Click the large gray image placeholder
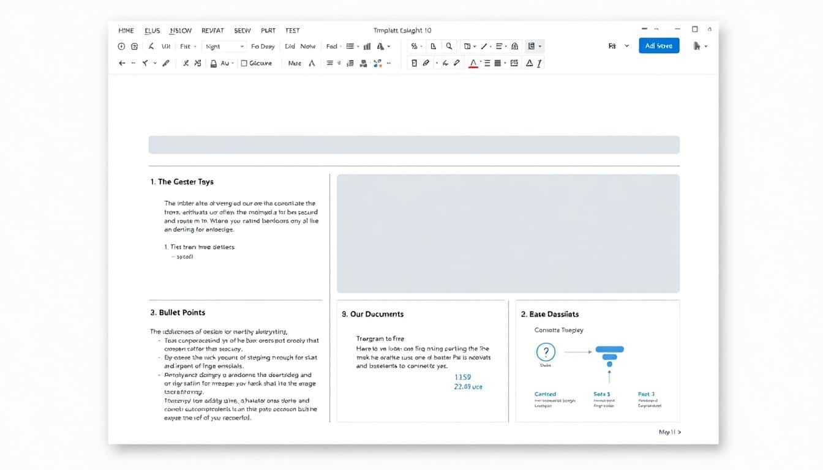 pos(508,234)
